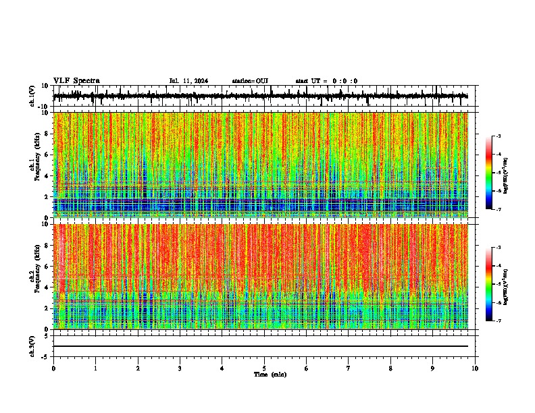535x413 pixels.
Task: Click the ch.2 color bar log(PSD) unit label
Action: point(505,287)
